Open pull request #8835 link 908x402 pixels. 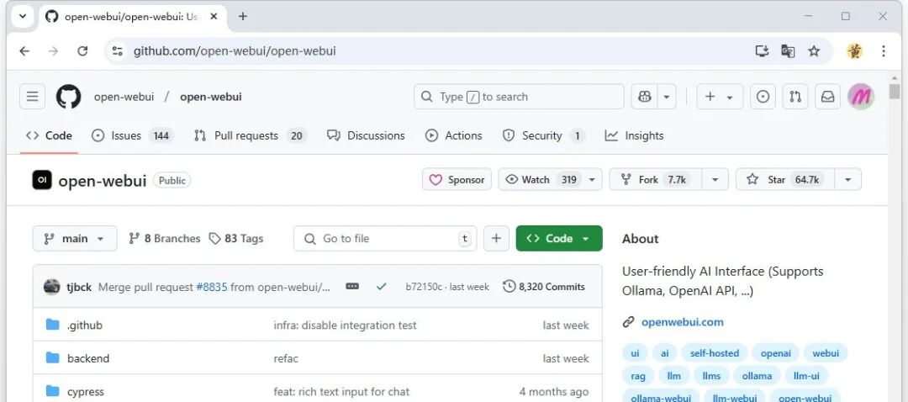tap(212, 287)
